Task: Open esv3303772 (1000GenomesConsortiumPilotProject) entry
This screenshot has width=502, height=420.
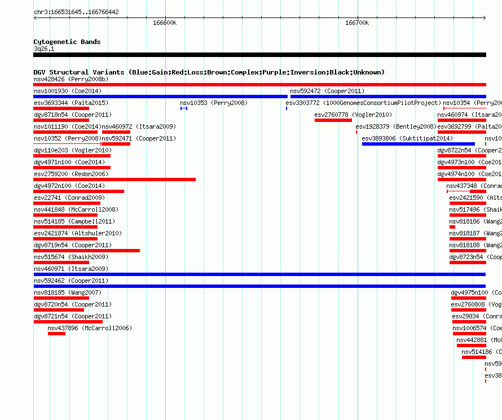Action: point(363,103)
